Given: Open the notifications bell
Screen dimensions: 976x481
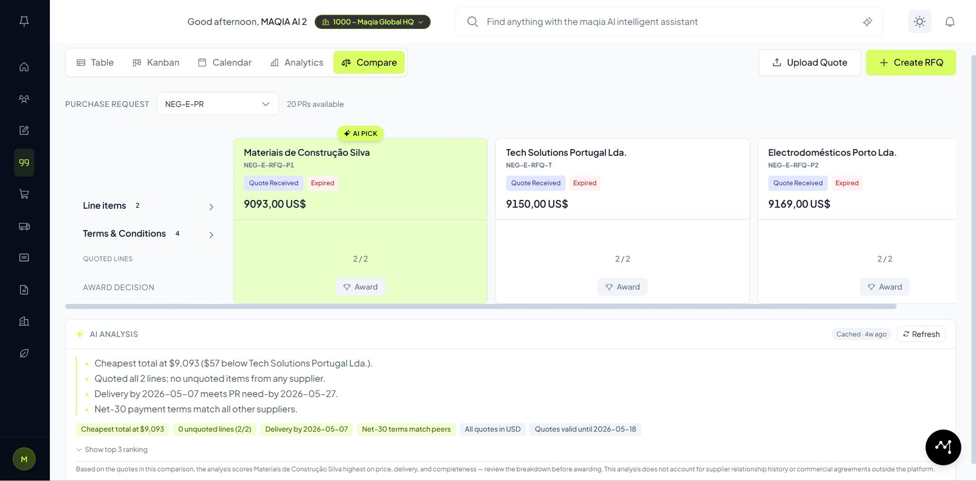Looking at the screenshot, I should [x=950, y=21].
